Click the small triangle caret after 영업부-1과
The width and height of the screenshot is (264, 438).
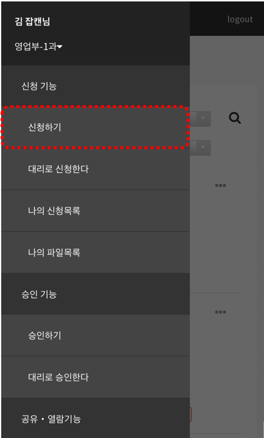coord(60,47)
